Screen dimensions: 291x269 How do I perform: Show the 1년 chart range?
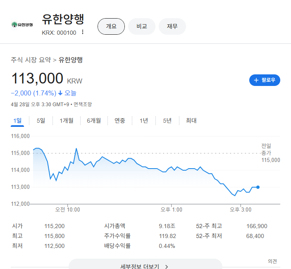[x=144, y=121]
